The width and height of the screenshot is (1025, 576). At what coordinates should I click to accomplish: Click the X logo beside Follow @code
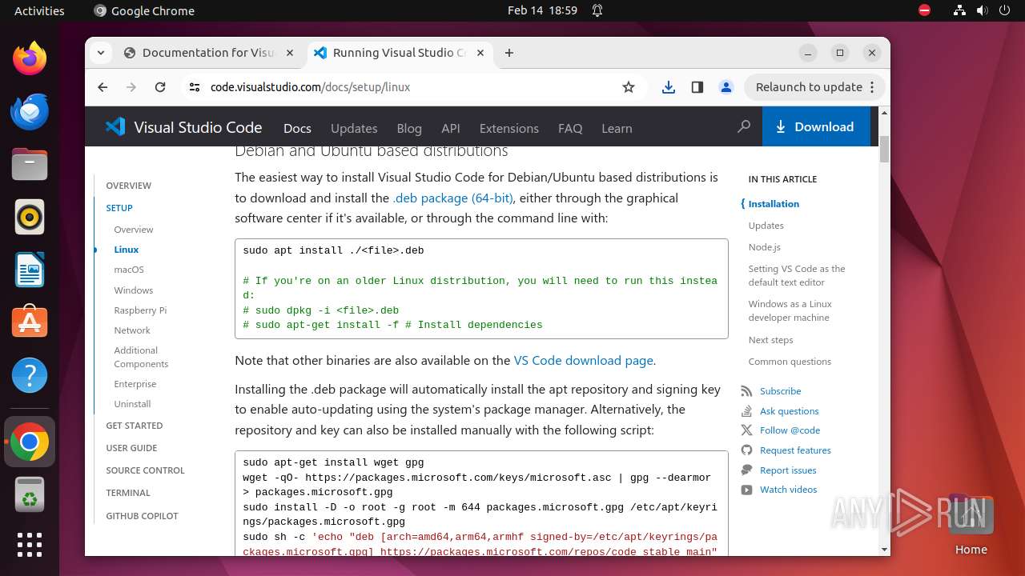point(746,430)
